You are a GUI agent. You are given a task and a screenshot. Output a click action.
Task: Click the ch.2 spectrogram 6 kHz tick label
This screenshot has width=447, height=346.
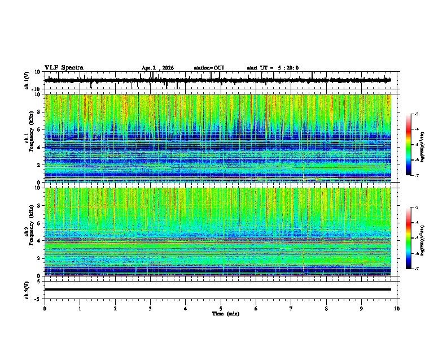click(39, 223)
